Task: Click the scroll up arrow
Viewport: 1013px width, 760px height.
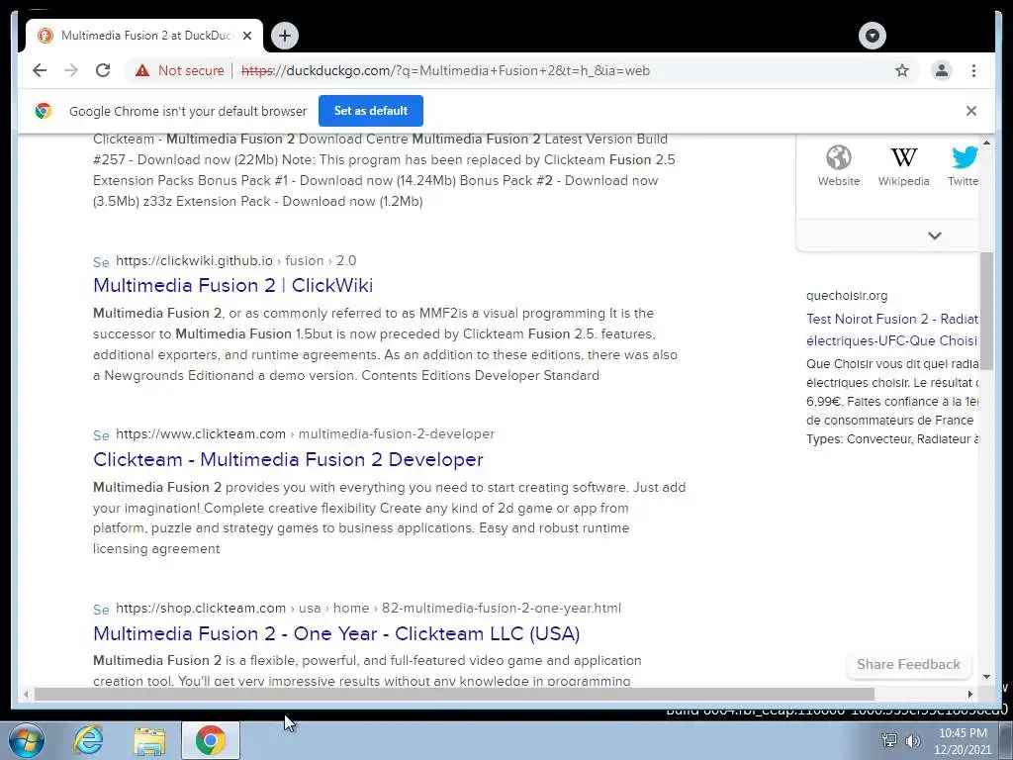Action: point(986,142)
